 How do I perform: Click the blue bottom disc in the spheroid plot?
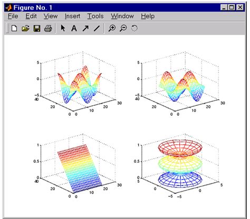[180, 180]
